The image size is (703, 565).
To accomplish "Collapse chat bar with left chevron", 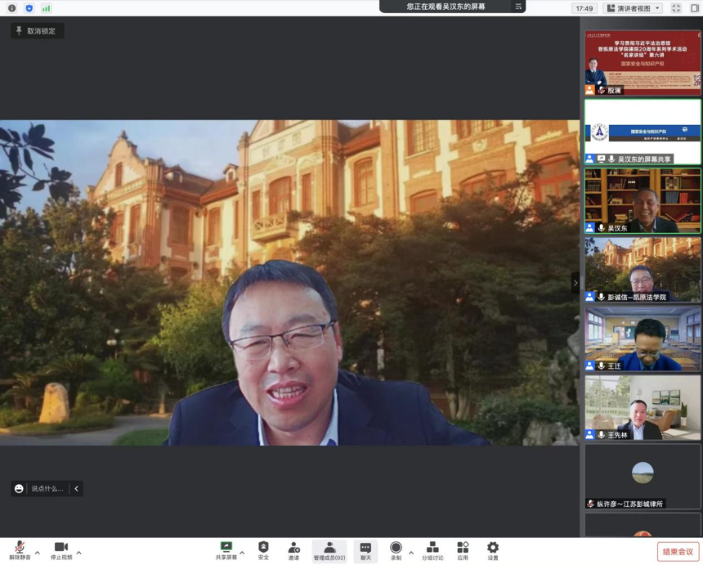I will [x=75, y=488].
